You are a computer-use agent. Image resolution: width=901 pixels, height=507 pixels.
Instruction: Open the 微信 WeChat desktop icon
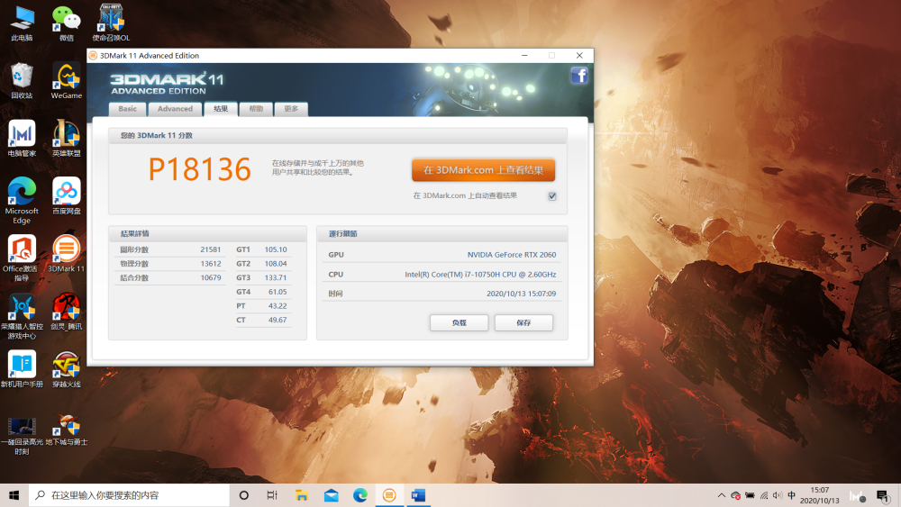tap(67, 23)
